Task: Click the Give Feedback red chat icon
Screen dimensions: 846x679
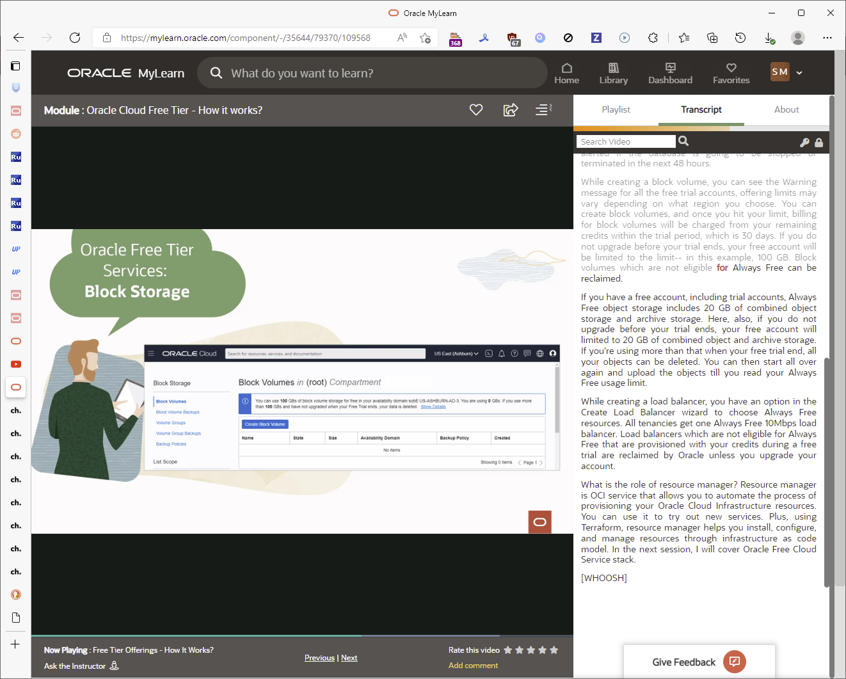Action: (735, 662)
